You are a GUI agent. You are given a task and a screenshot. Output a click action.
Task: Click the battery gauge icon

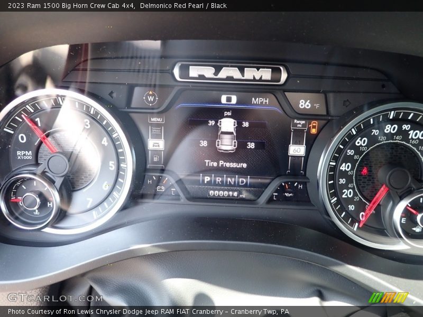[160, 188]
